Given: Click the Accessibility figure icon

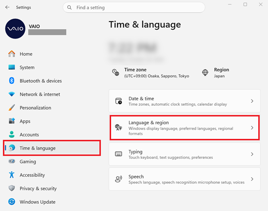Looking at the screenshot, I should pyautogui.click(x=12, y=175).
